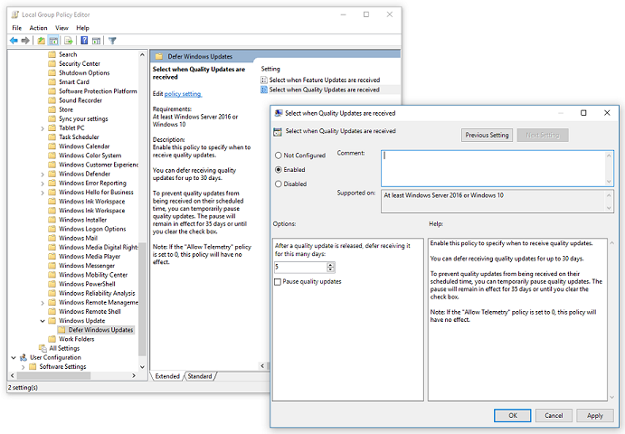Click inside the Comment text box
The width and height of the screenshot is (625, 434).
(496, 166)
